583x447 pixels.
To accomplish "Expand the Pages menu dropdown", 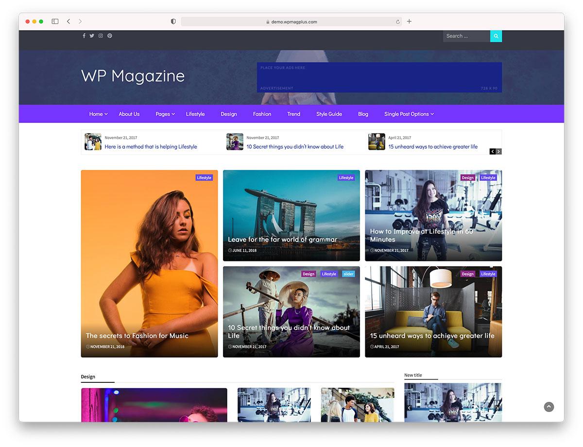I will pos(165,114).
